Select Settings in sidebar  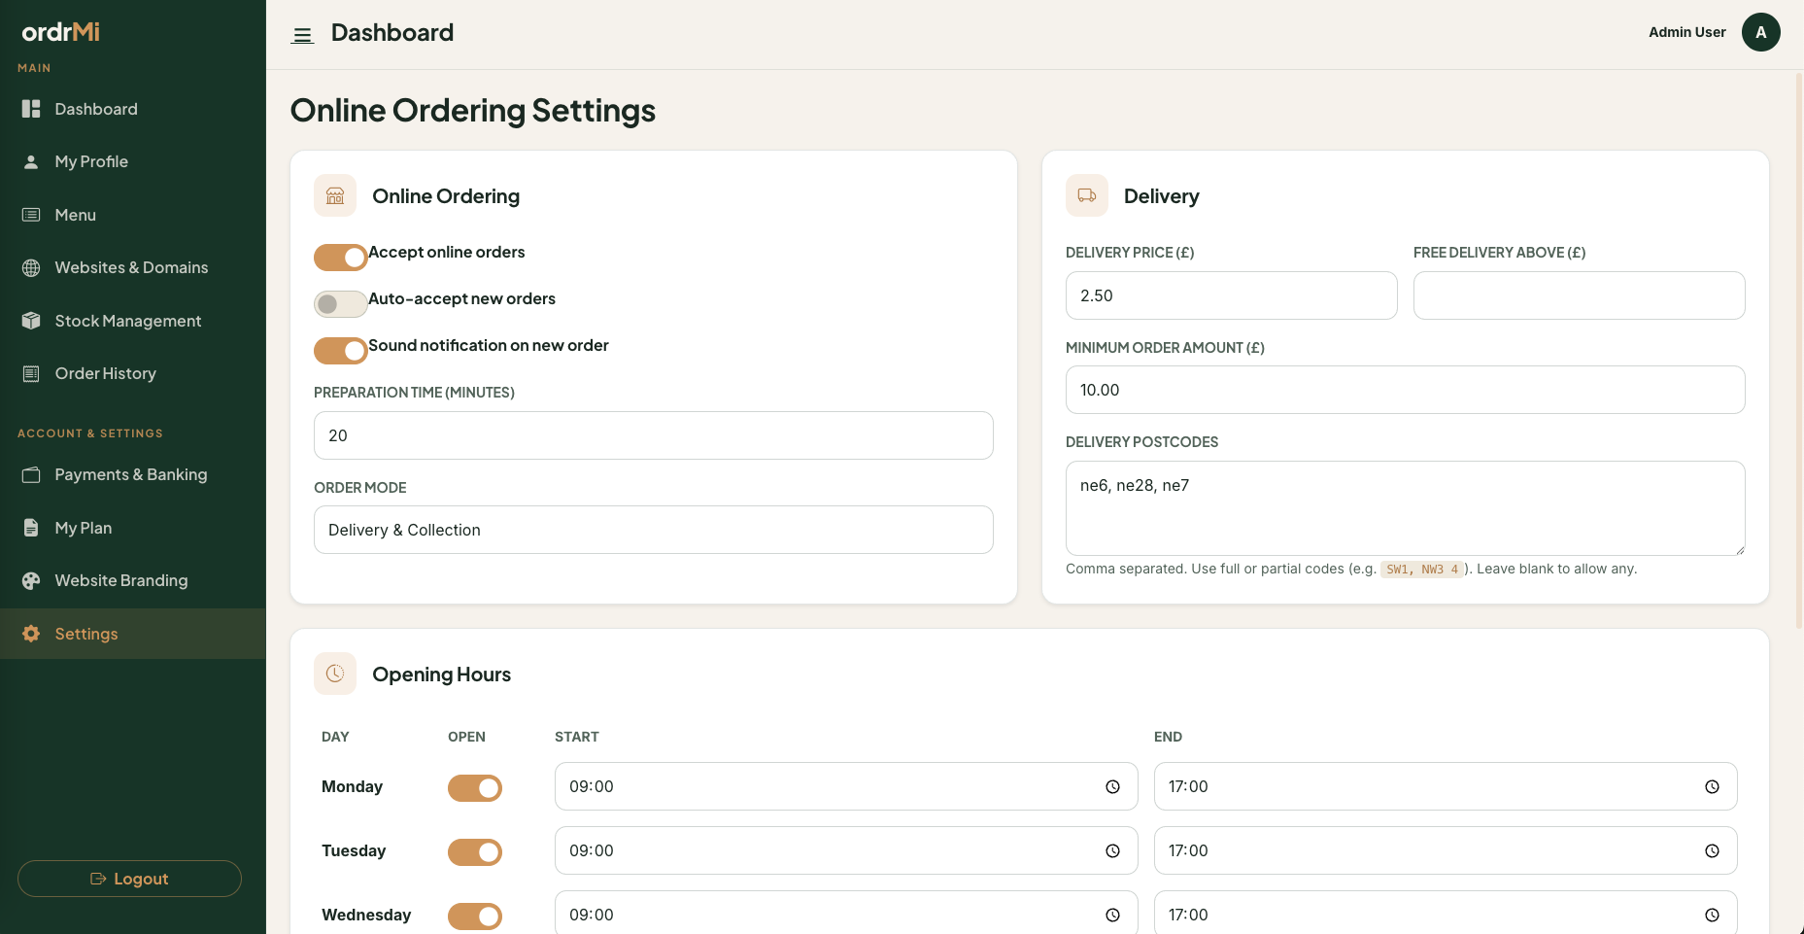(x=133, y=634)
